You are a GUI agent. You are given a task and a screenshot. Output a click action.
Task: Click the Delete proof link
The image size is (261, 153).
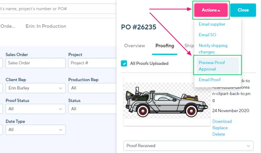[x=219, y=134]
